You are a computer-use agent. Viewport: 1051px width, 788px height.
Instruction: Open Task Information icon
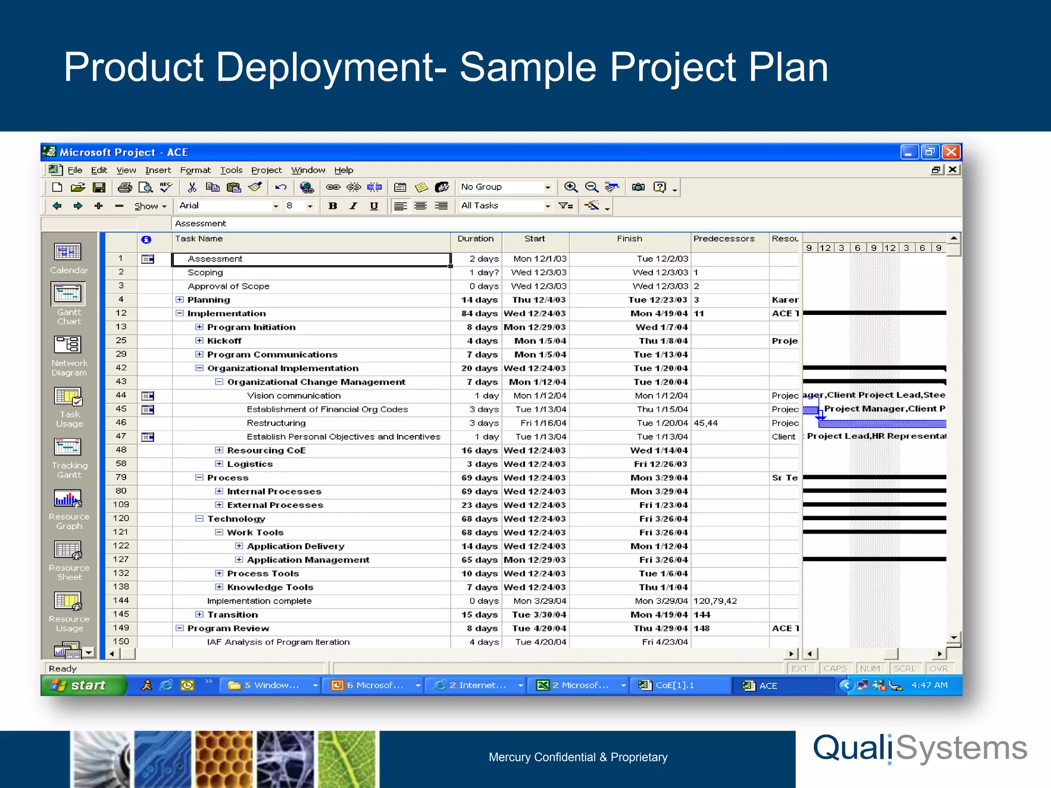[x=400, y=187]
